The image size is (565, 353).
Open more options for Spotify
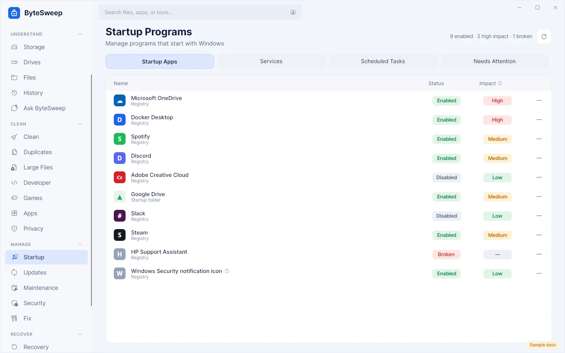(x=539, y=139)
